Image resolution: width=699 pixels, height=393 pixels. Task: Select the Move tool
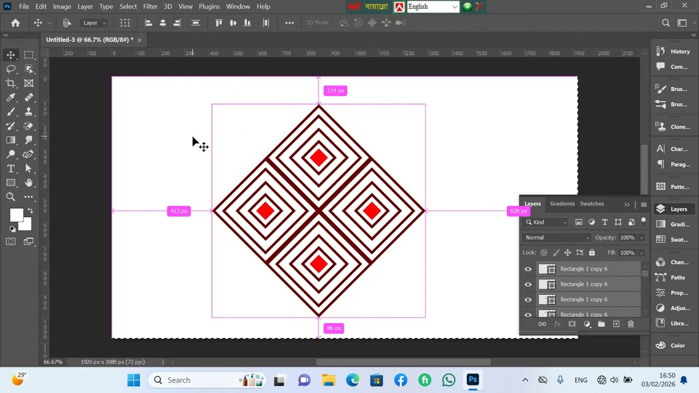tap(11, 55)
